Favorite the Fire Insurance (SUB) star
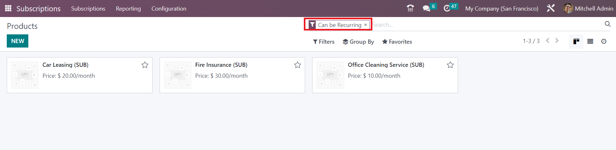The height and width of the screenshot is (150, 616). pyautogui.click(x=298, y=65)
